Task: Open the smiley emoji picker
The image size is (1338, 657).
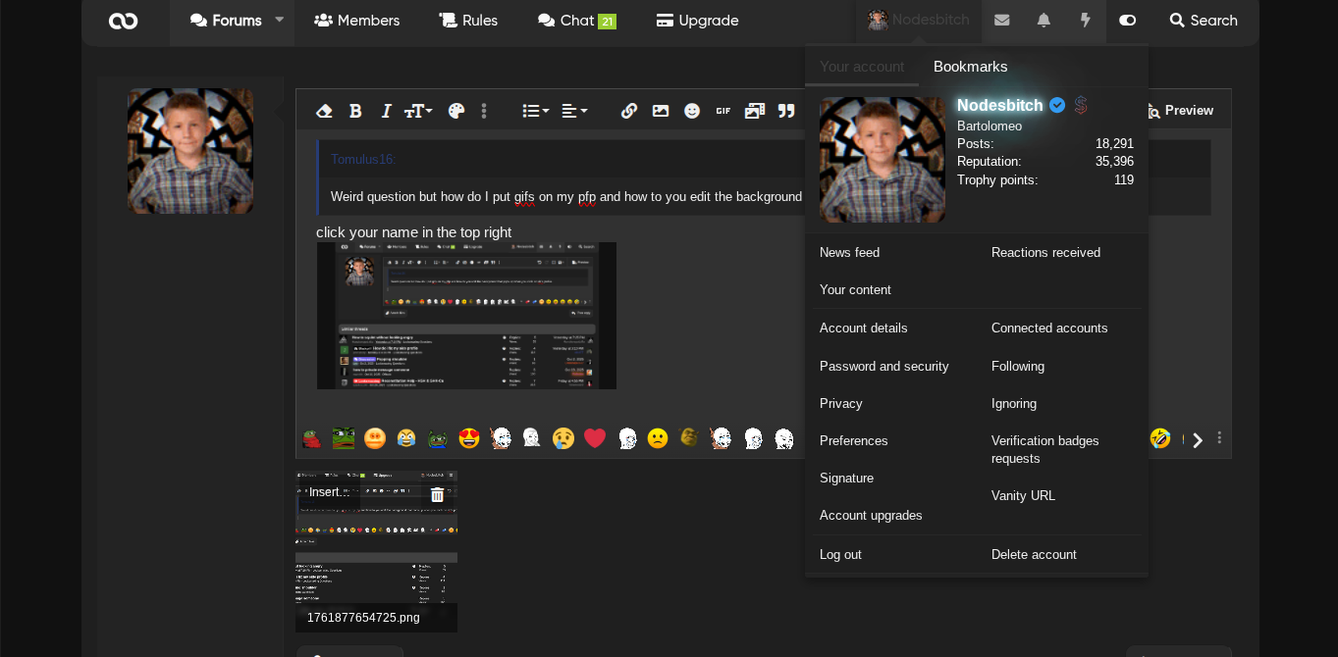Action: pyautogui.click(x=692, y=111)
